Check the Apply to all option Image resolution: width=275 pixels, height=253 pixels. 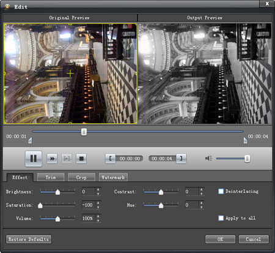pyautogui.click(x=221, y=218)
